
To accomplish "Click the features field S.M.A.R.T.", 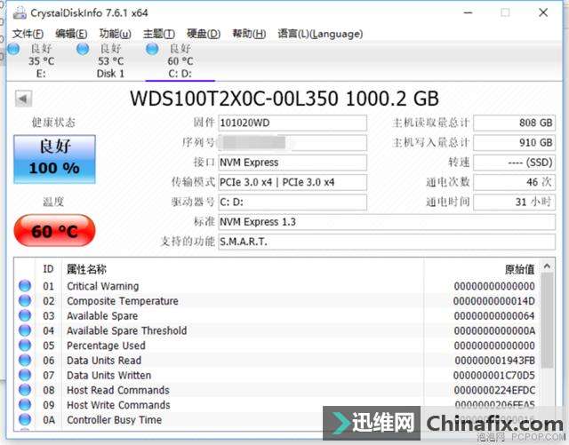I will point(387,242).
